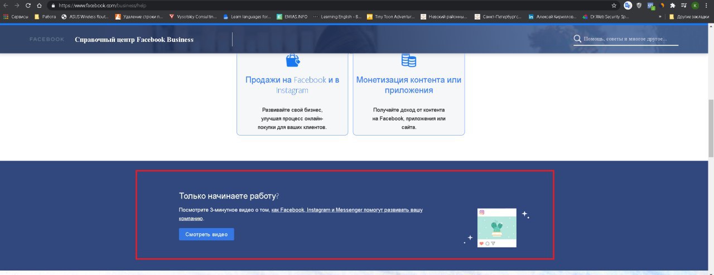Click the coin stack monetization icon
This screenshot has height=275, width=714.
pyautogui.click(x=408, y=60)
